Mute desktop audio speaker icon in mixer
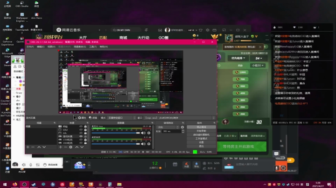Viewport: 336px width, 188px height. 143,144
